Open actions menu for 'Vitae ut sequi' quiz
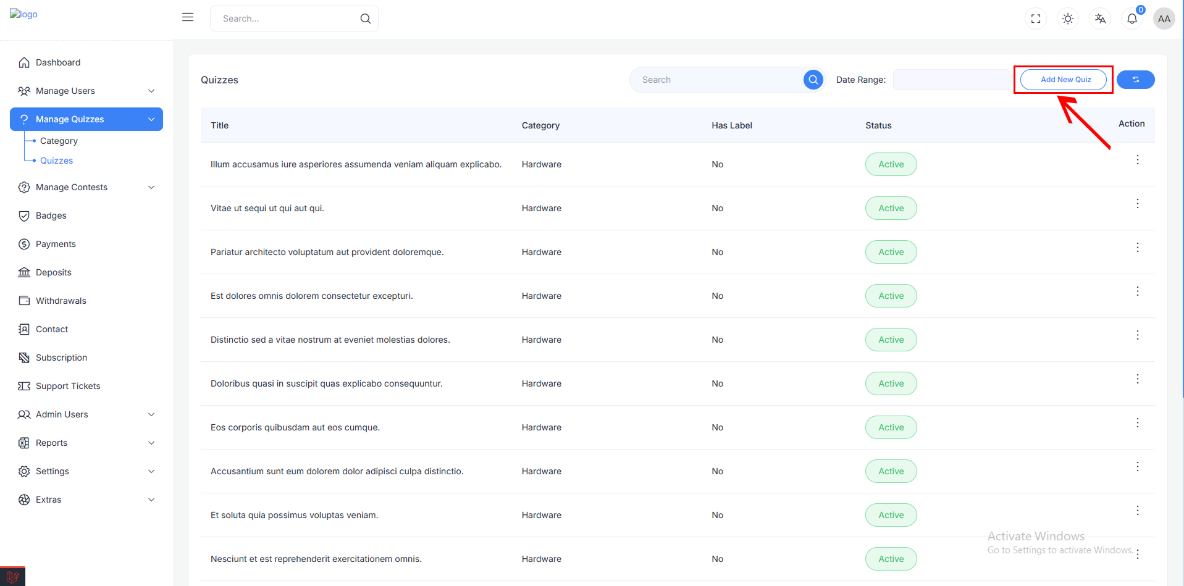Image resolution: width=1184 pixels, height=586 pixels. click(1138, 204)
